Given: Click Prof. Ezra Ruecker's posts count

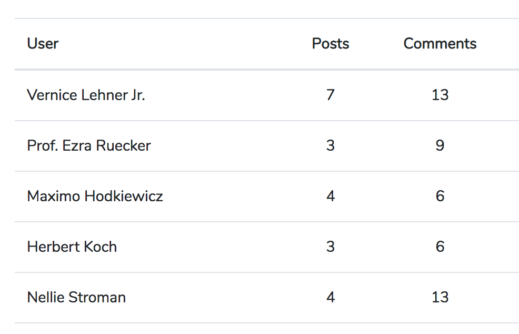Looking at the screenshot, I should click(330, 145).
